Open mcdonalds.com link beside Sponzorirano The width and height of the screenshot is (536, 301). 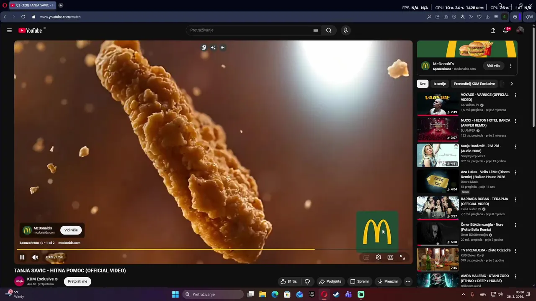click(69, 243)
